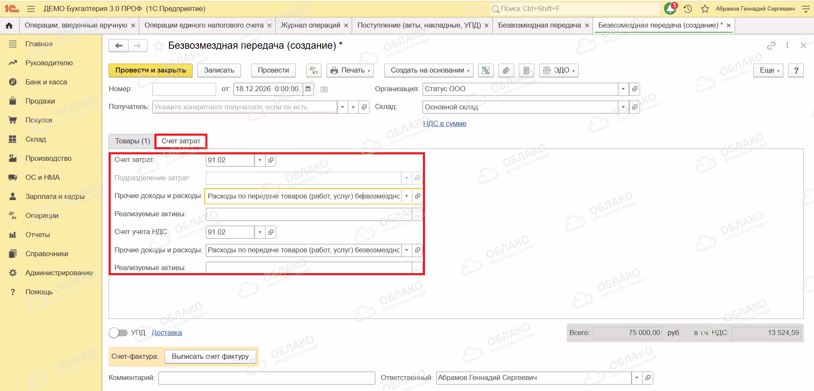
Task: Open attached files paperclip icon
Action: click(x=506, y=70)
